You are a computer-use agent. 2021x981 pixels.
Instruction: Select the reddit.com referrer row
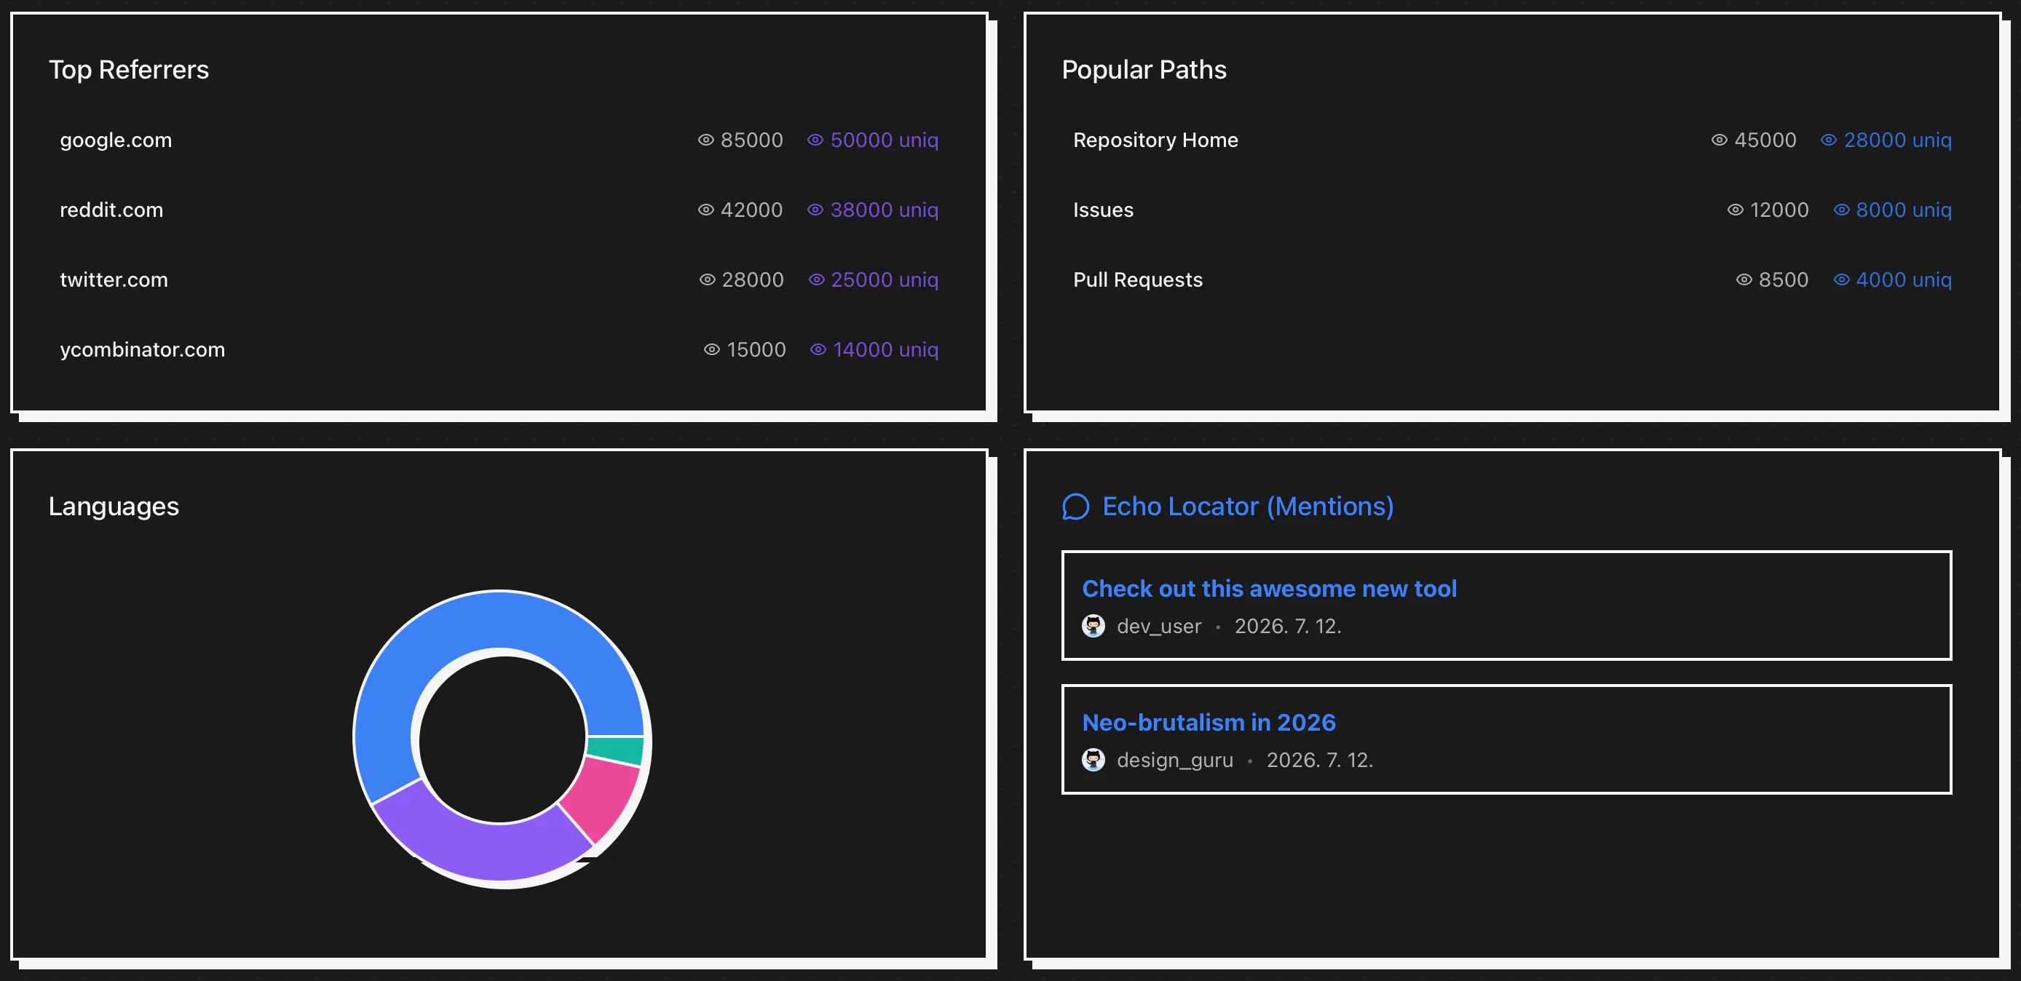[x=499, y=210]
